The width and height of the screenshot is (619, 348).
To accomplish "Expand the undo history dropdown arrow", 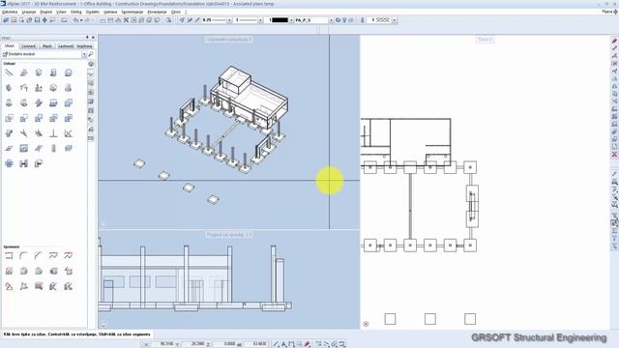I will 80,20.
